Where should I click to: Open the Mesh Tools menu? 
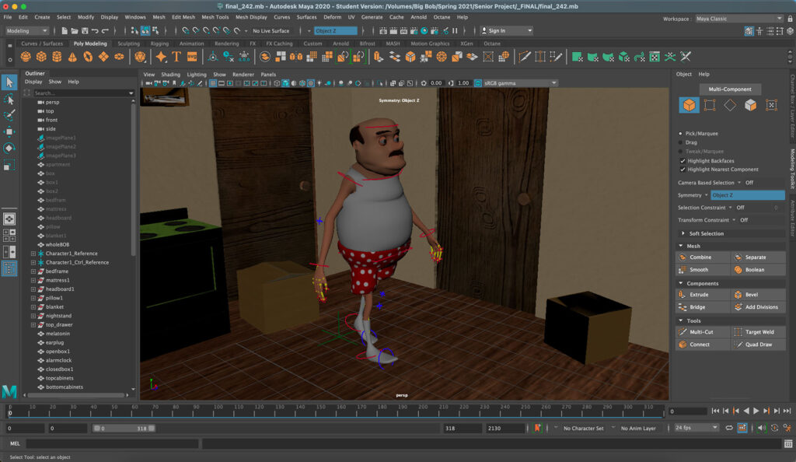click(x=215, y=17)
